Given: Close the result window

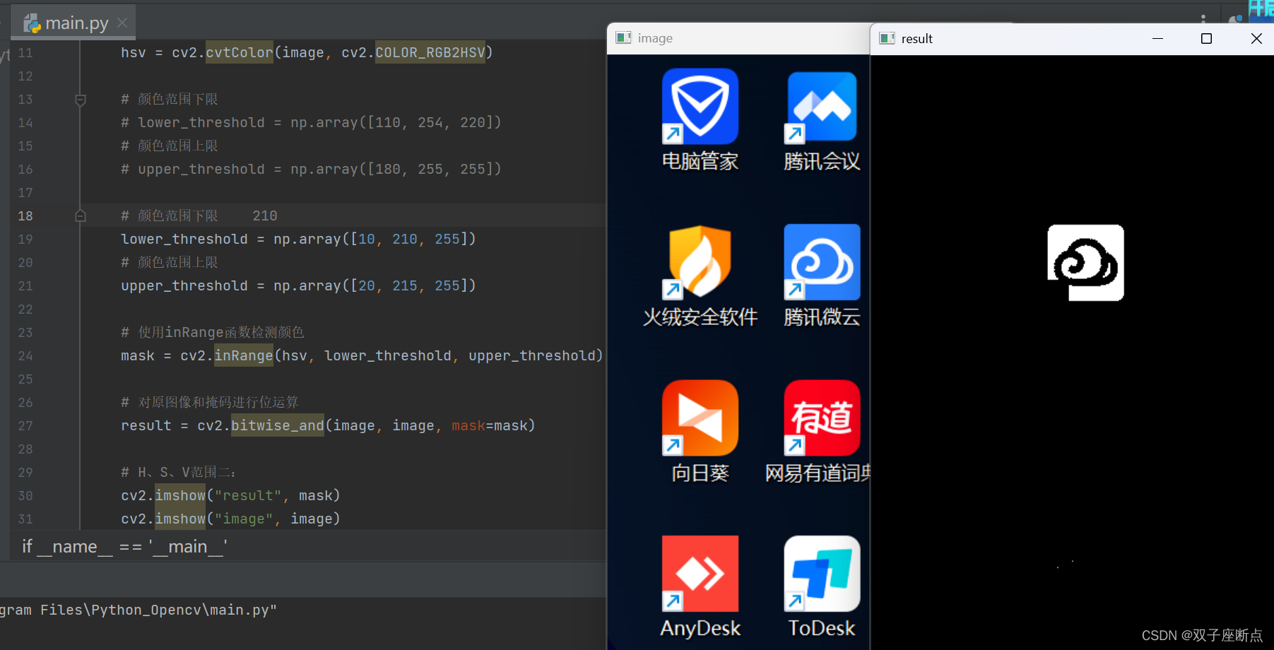Looking at the screenshot, I should (1256, 39).
